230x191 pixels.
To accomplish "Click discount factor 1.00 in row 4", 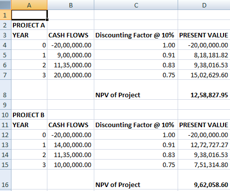I will click(x=136, y=45).
